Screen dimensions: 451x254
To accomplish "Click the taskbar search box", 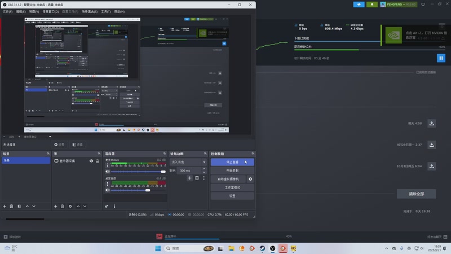I will pos(189,248).
